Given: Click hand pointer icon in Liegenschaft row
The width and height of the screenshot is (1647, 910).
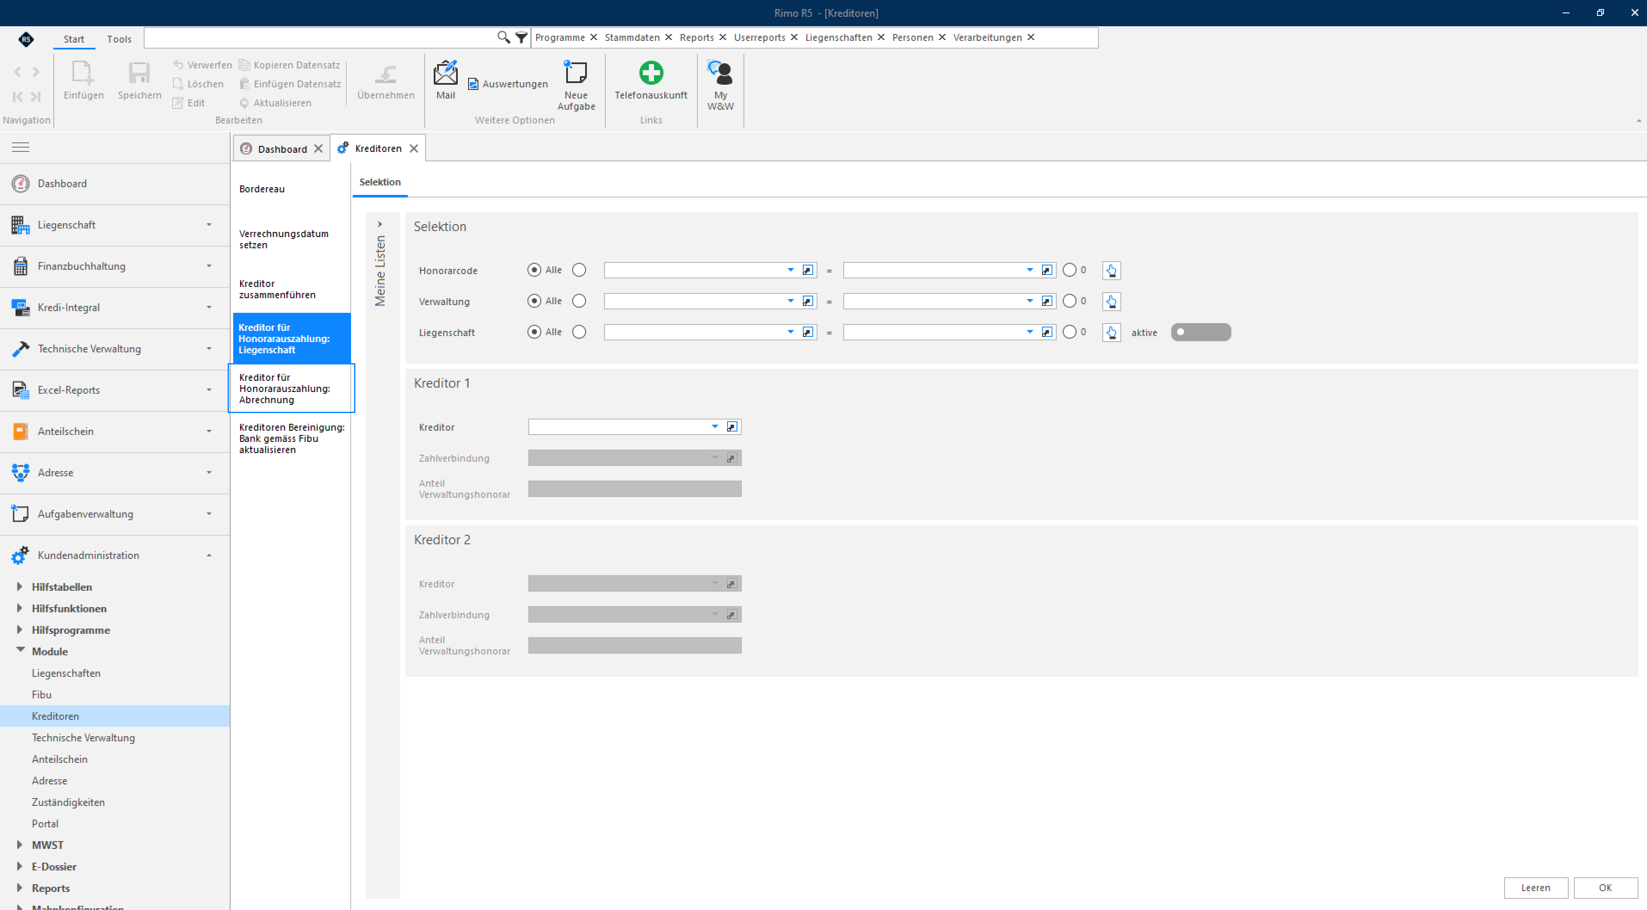Looking at the screenshot, I should (x=1110, y=333).
